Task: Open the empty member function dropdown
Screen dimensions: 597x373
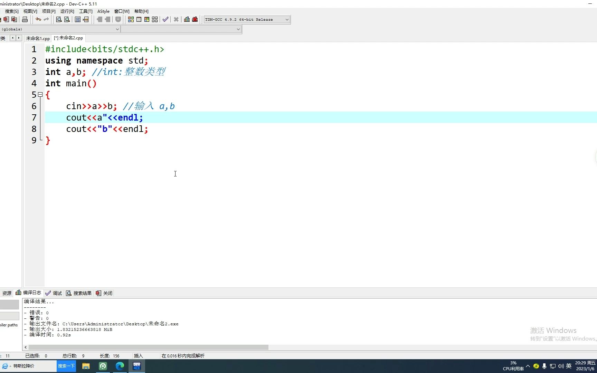Action: (x=181, y=29)
